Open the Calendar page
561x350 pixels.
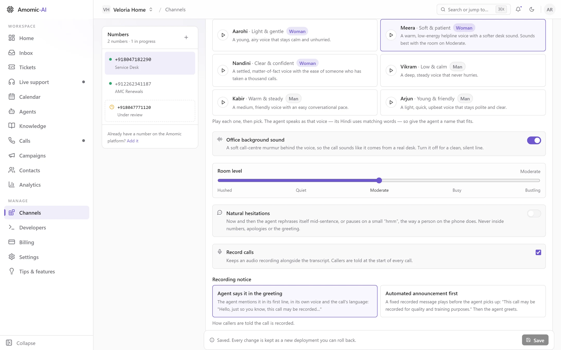[x=47, y=97]
